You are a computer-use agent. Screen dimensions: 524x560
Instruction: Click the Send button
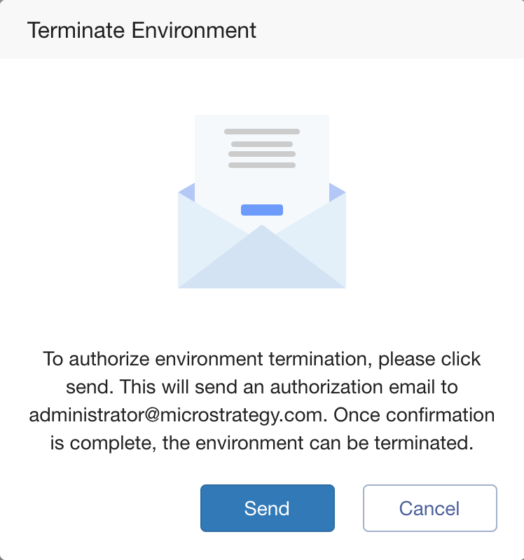click(268, 508)
